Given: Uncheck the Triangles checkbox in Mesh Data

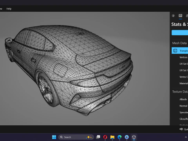Looking at the screenshot, I should 175,51.
